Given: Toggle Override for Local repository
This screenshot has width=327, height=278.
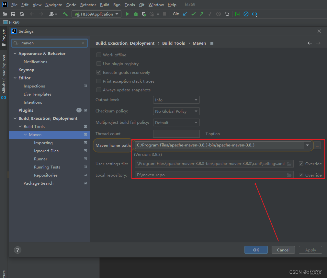Looking at the screenshot, I should click(301, 175).
